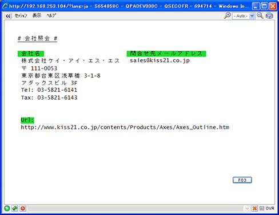The height and width of the screenshot is (215, 279).
Task: Open the セッション menu
Action: click(21, 15)
